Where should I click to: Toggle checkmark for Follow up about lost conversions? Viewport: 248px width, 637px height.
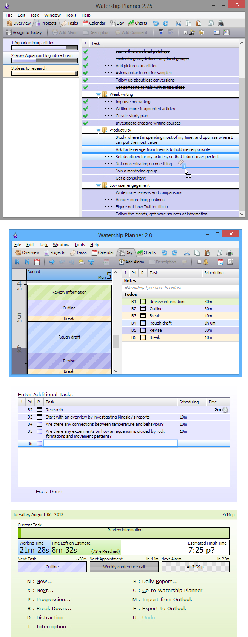[x=86, y=80]
